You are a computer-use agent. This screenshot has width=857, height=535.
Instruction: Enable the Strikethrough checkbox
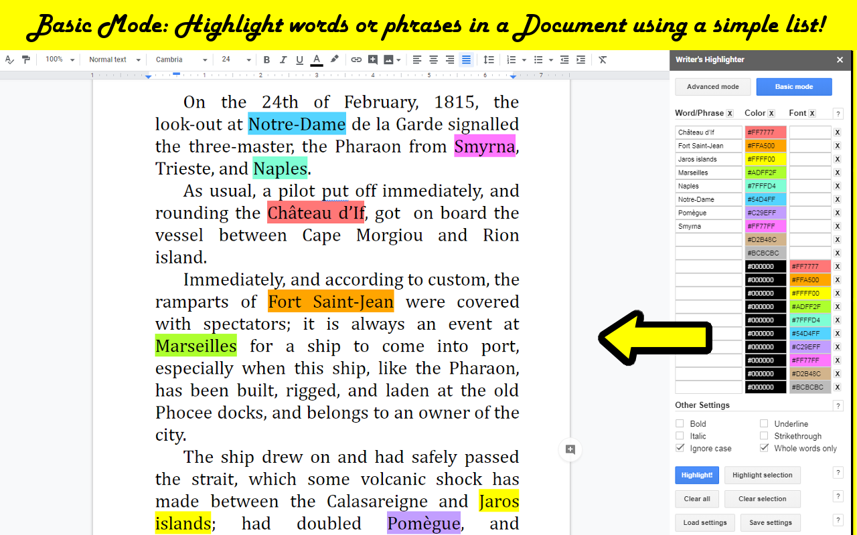coord(764,435)
